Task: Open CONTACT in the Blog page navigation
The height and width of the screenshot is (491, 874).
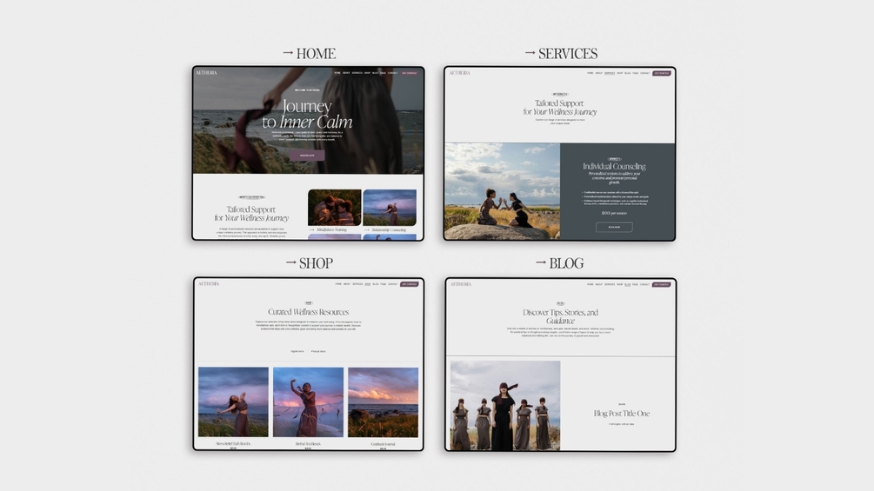Action: 645,284
